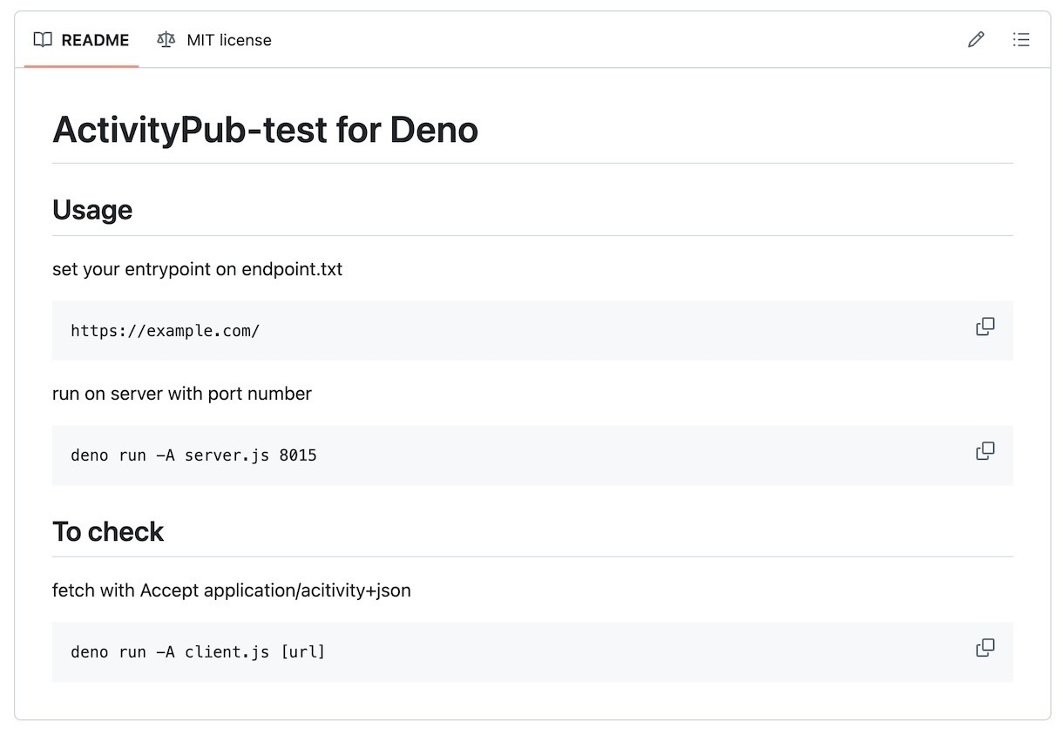Copy the https://example.com/ code snippet
Screen dimensions: 1063x735
coord(985,327)
